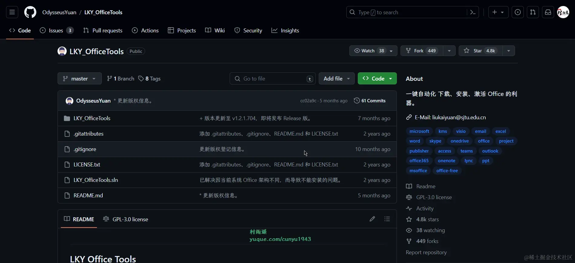
Task: Open the Insights tab
Action: tap(285, 31)
